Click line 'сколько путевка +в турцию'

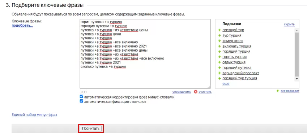(103, 67)
